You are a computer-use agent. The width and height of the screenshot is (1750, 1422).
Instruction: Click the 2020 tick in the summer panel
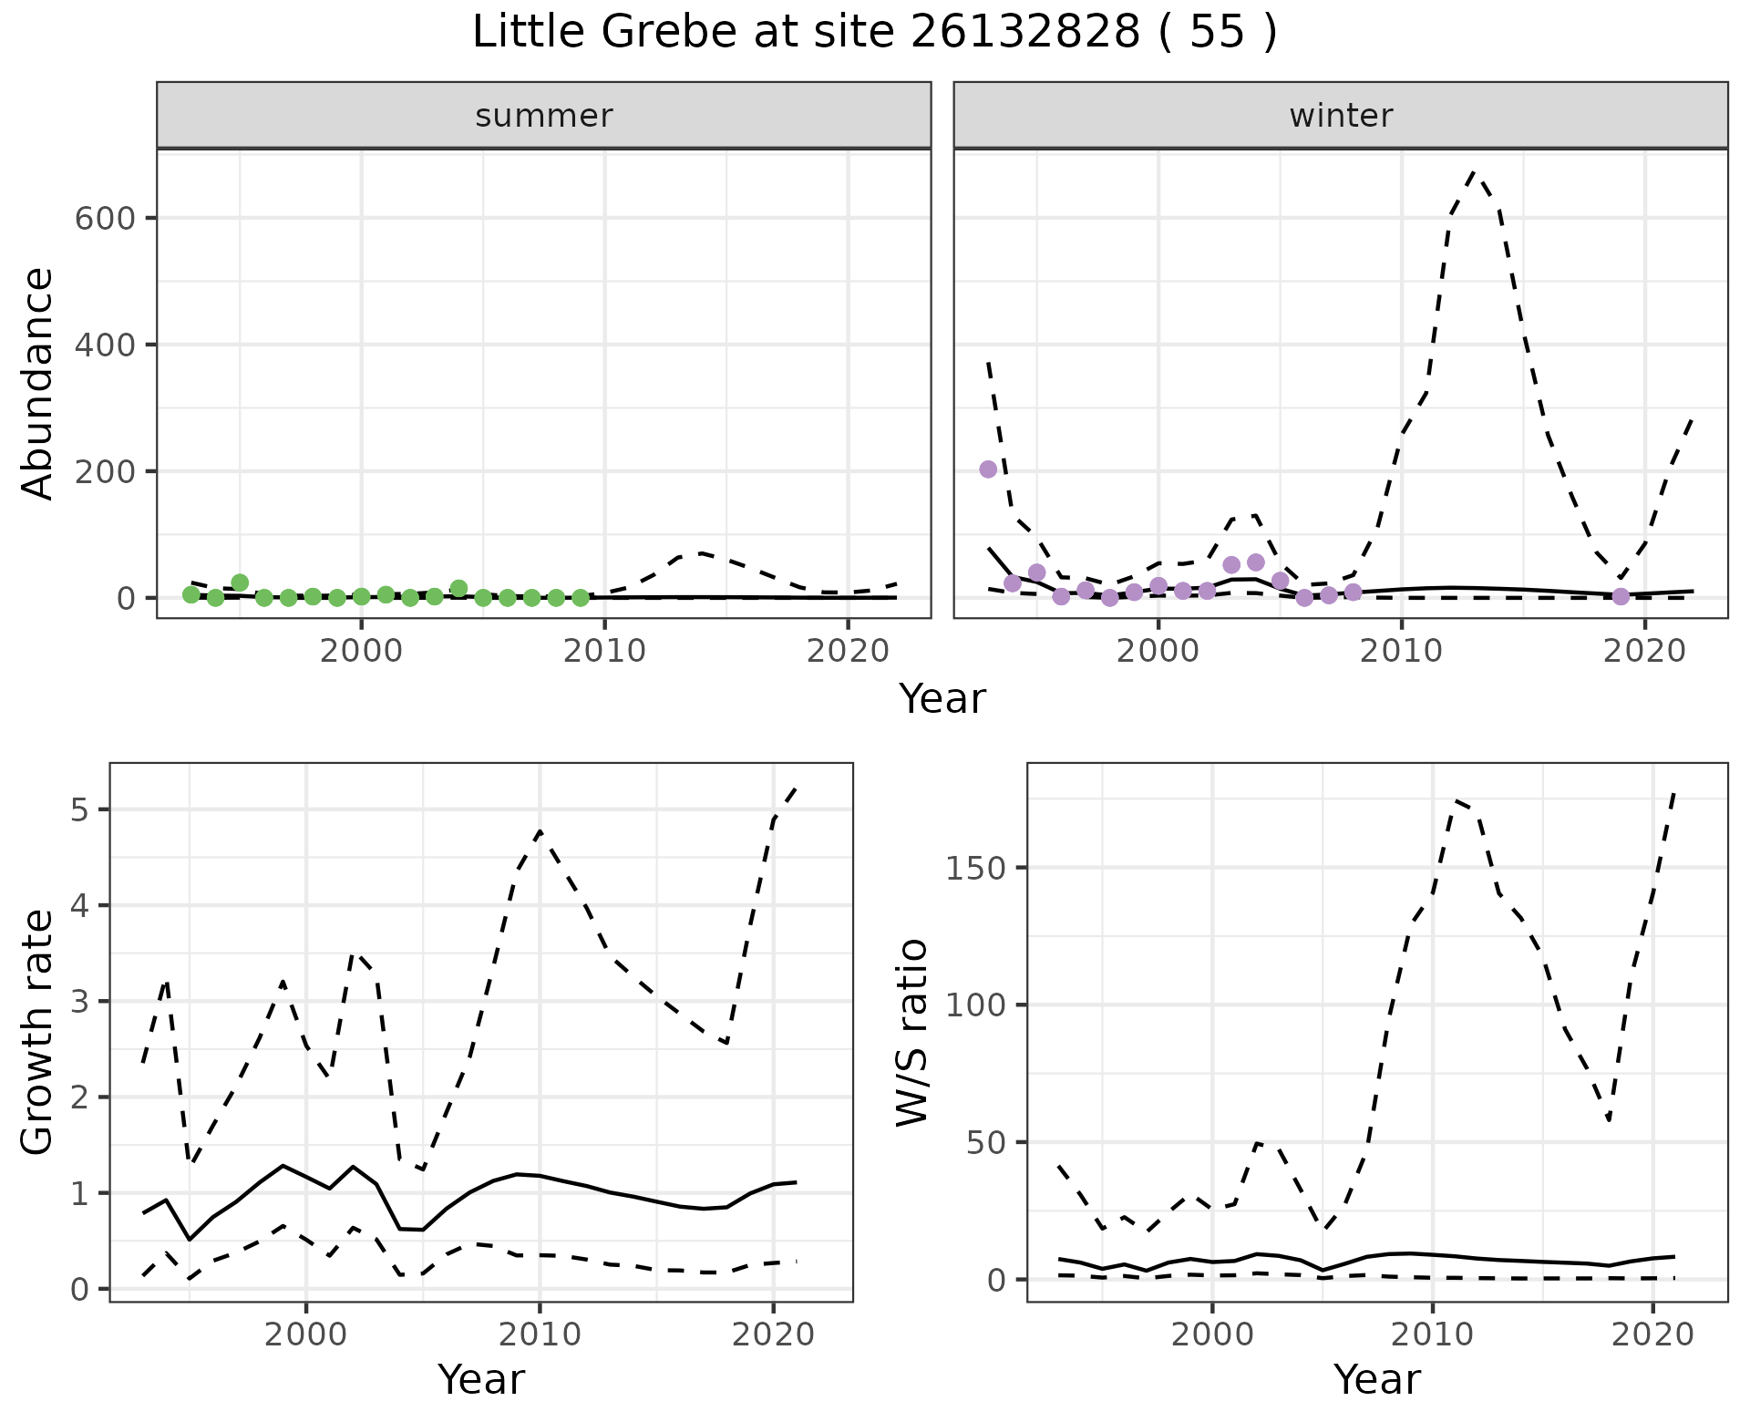tap(848, 651)
